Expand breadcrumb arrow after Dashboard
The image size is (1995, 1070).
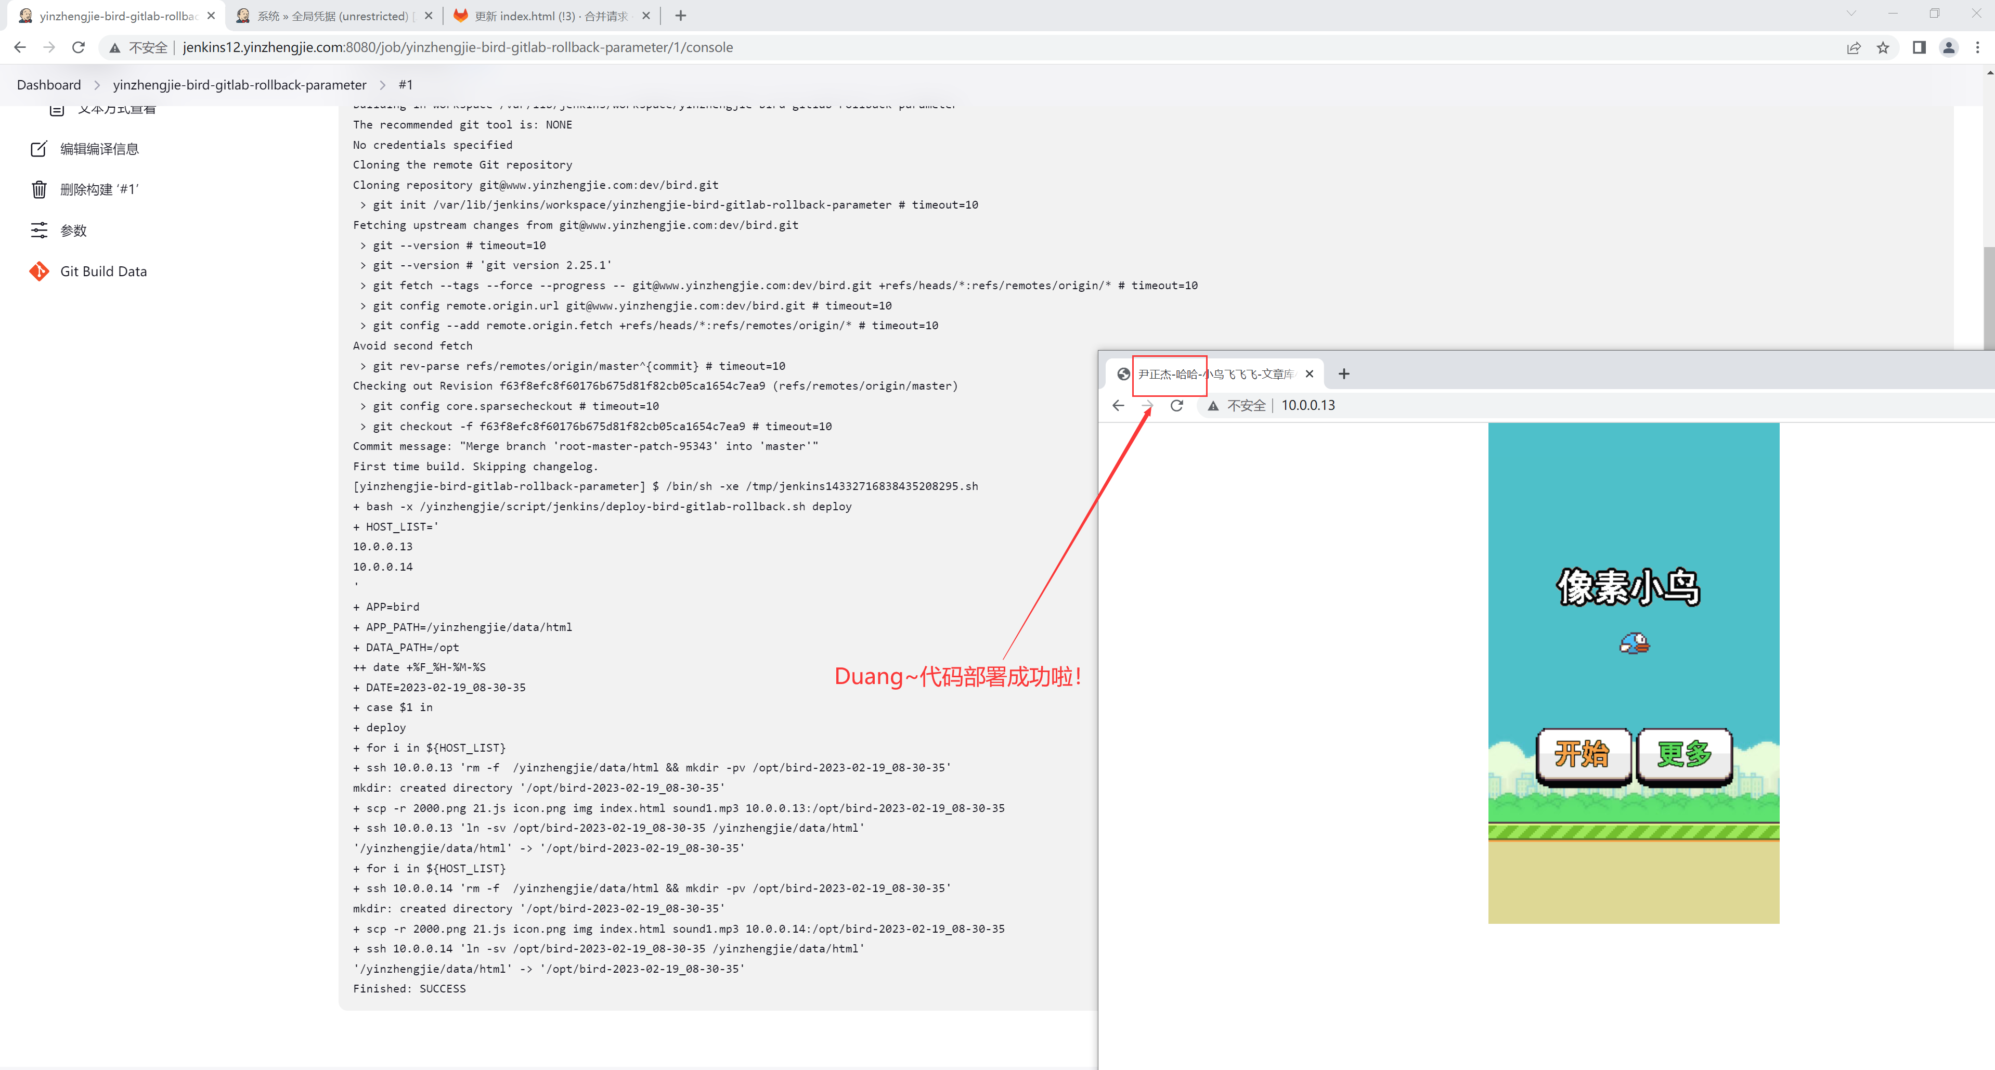coord(97,85)
